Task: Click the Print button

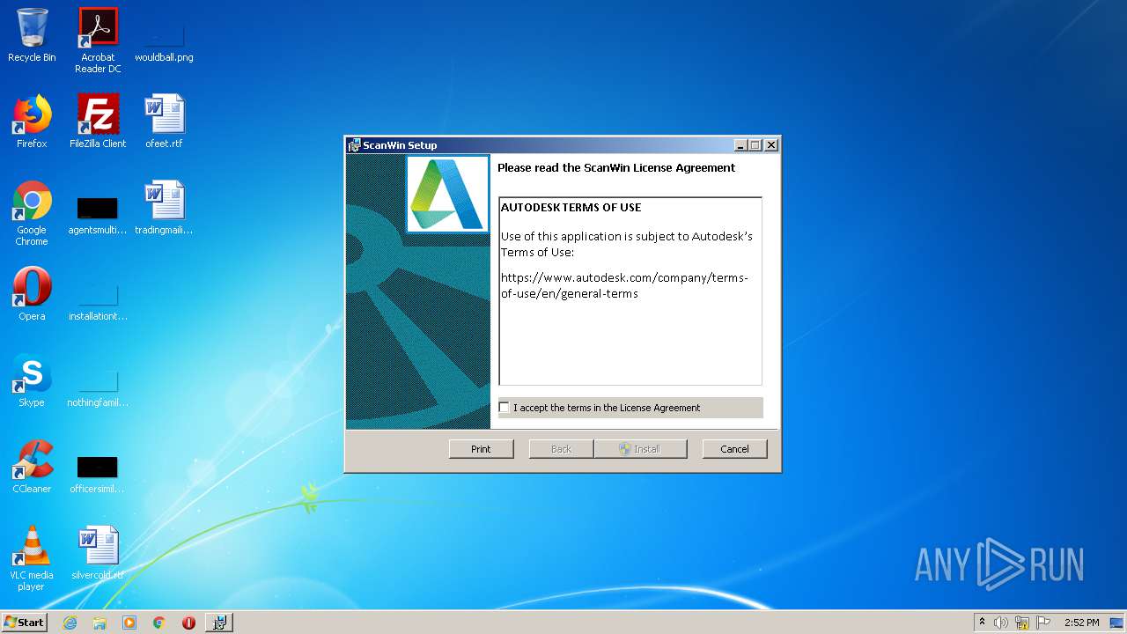Action: pos(481,449)
